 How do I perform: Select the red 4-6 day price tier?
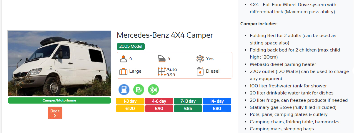(159, 101)
